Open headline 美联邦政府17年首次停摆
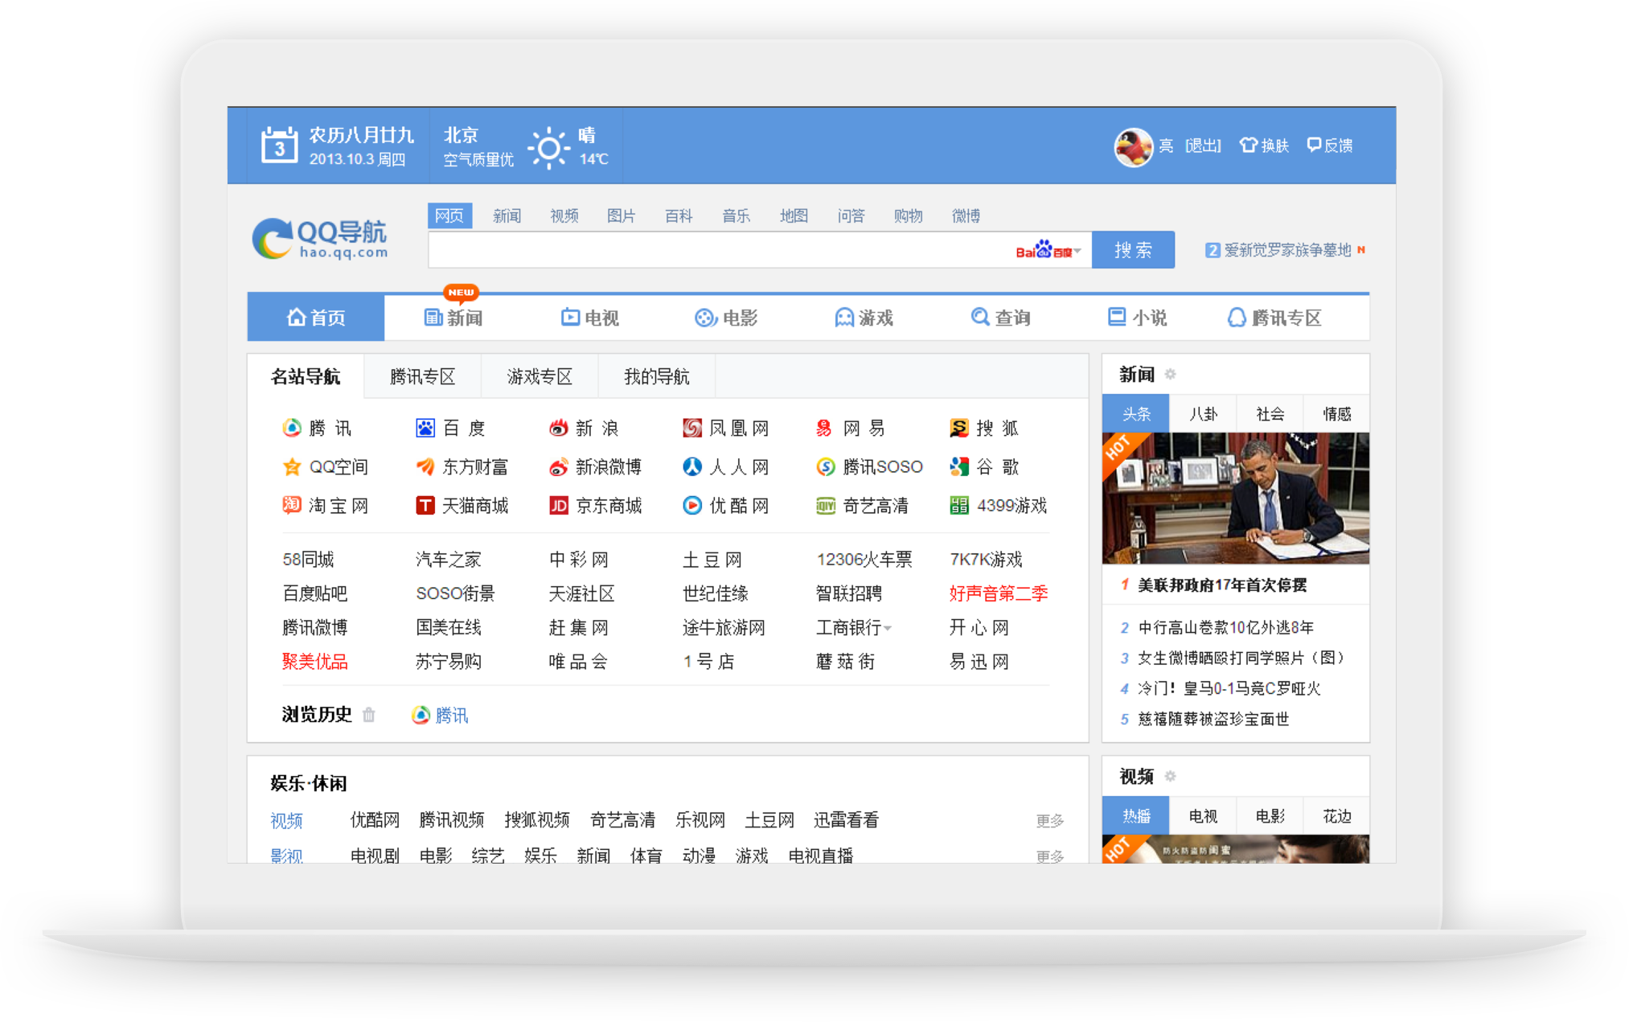The height and width of the screenshot is (1022, 1629). coord(1222,585)
